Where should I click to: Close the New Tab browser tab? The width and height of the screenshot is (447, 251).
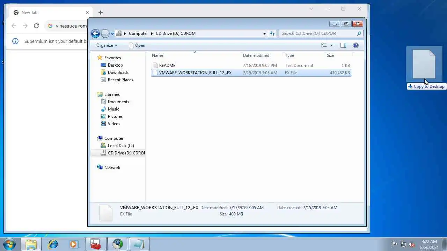pos(87,13)
